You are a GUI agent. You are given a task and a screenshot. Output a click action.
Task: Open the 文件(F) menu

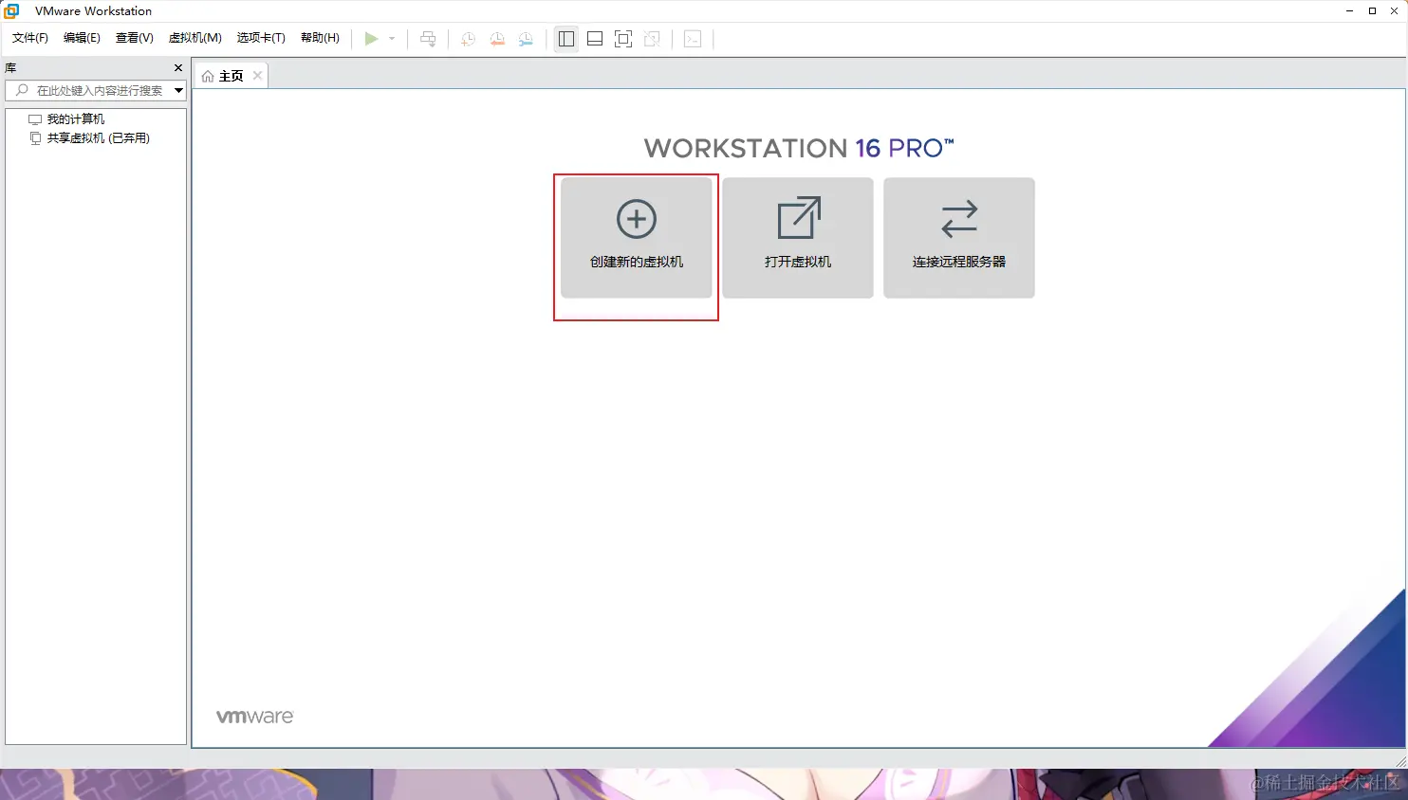coord(30,38)
